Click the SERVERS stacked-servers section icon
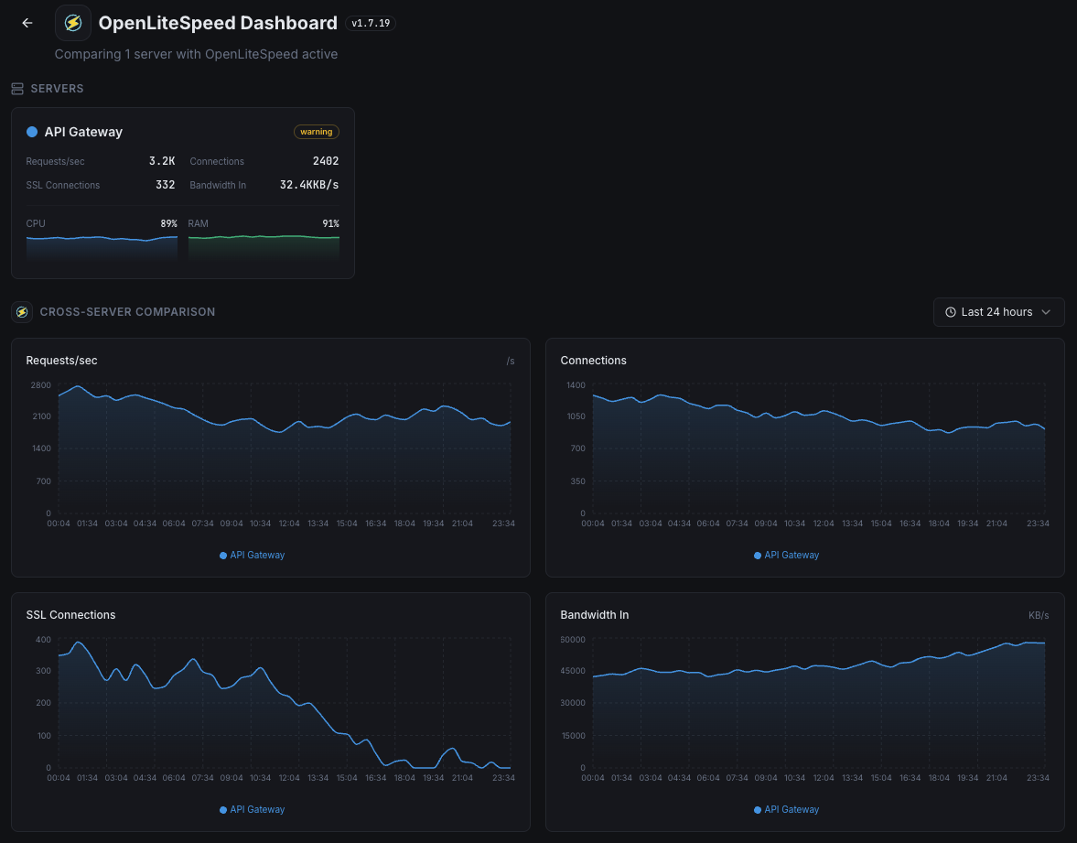The width and height of the screenshot is (1077, 843). [16, 88]
